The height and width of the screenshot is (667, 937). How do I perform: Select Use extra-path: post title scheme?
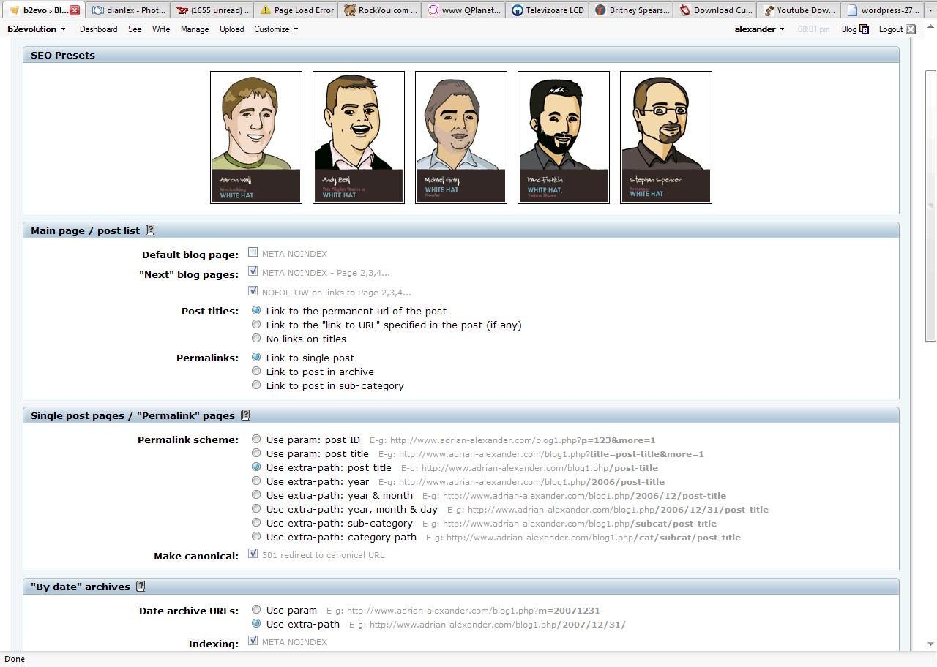pyautogui.click(x=256, y=467)
